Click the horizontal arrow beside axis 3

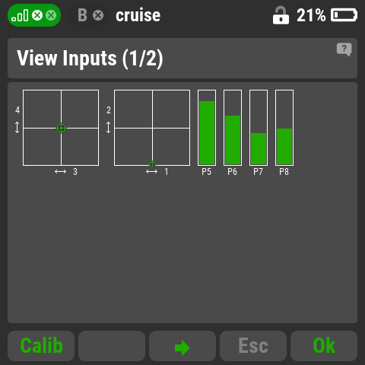tap(60, 172)
